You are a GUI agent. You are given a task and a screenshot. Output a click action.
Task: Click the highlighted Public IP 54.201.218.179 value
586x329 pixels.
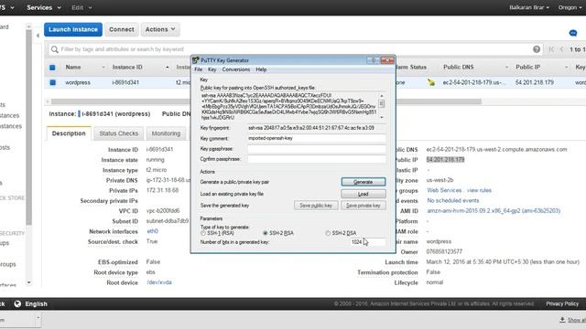(x=446, y=160)
